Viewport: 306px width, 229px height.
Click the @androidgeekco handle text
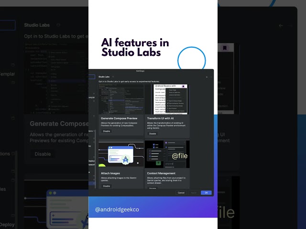point(117,209)
